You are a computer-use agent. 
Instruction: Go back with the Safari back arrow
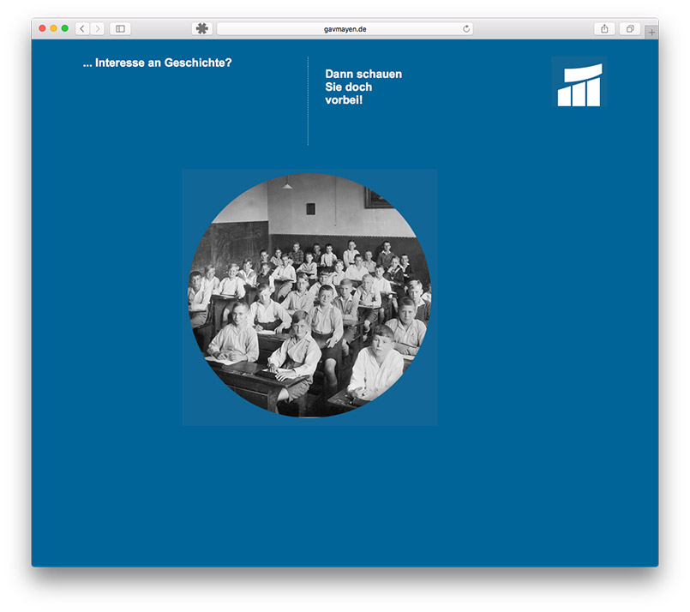point(82,28)
